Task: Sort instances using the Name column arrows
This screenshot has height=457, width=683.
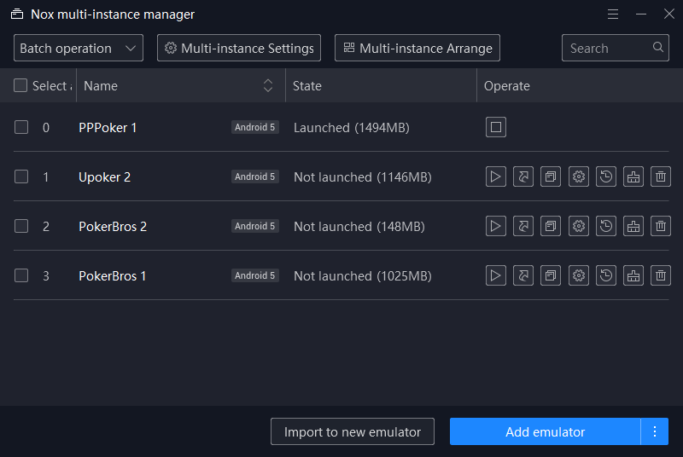Action: pos(268,86)
